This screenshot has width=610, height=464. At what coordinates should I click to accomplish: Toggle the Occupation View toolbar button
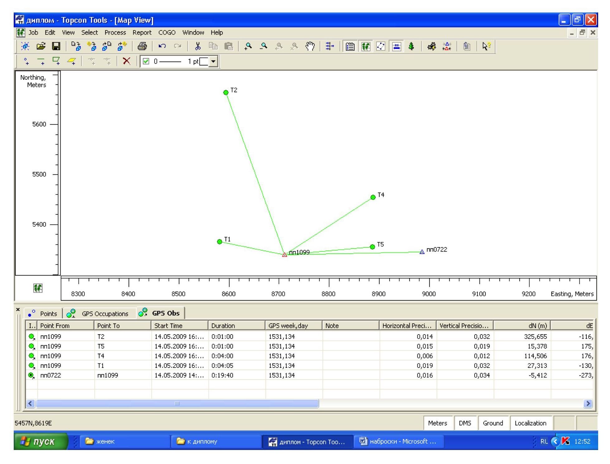click(396, 47)
